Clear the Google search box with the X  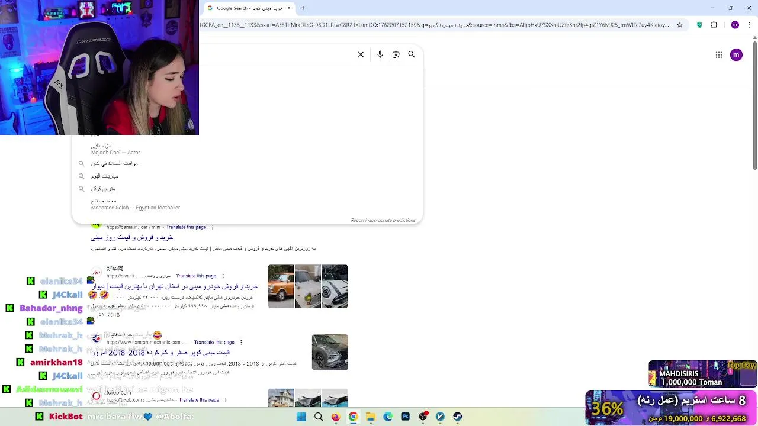point(361,54)
